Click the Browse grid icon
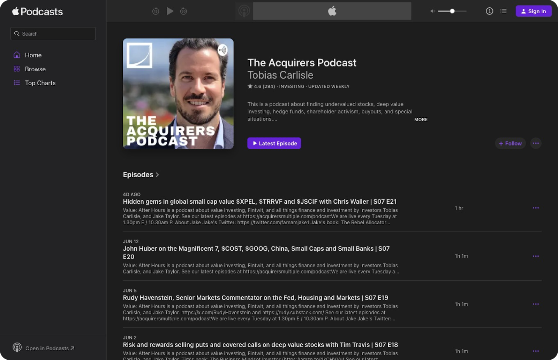 tap(17, 69)
